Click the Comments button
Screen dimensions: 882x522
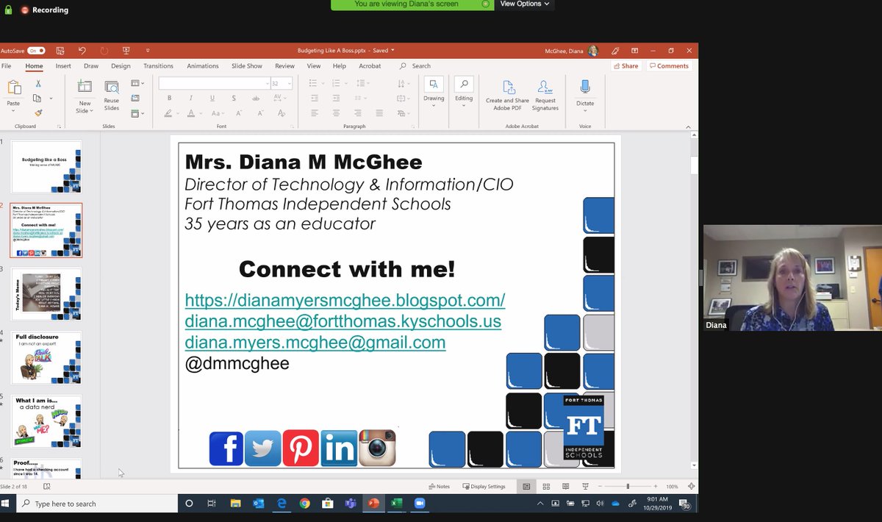click(x=669, y=66)
